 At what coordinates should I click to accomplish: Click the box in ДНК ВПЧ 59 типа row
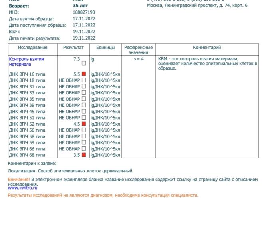tap(84, 142)
